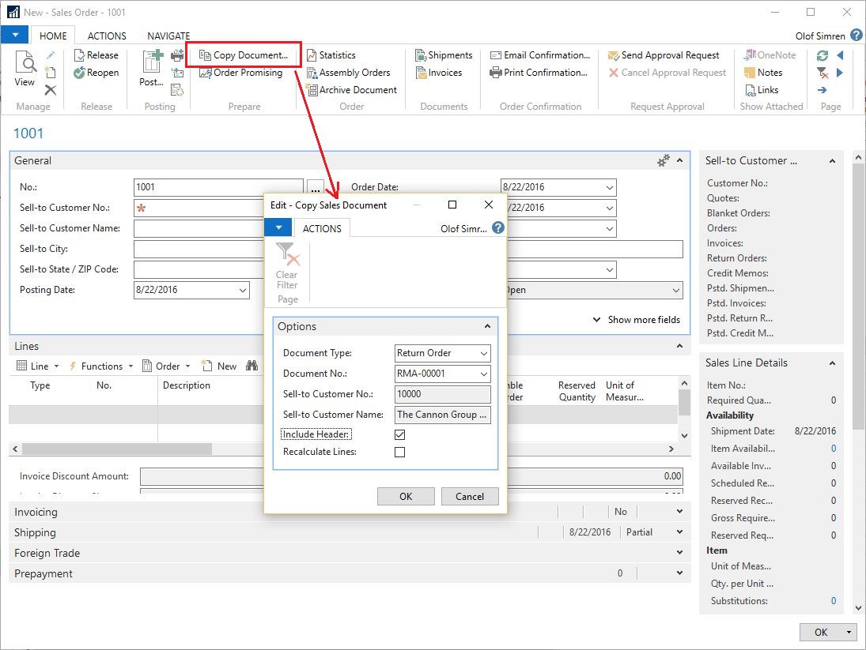
Task: Open the ACTIONS tab in the dialog
Action: (322, 228)
